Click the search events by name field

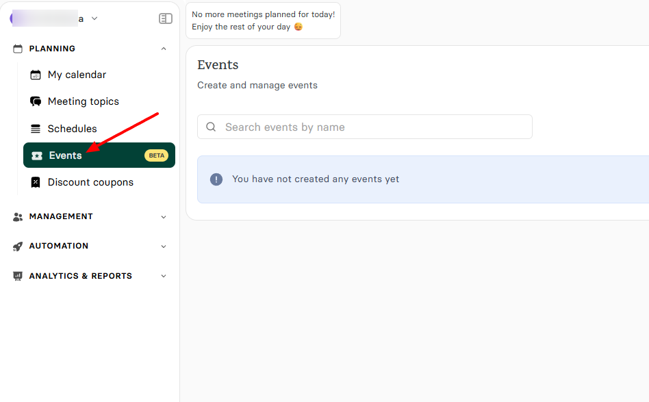point(365,127)
